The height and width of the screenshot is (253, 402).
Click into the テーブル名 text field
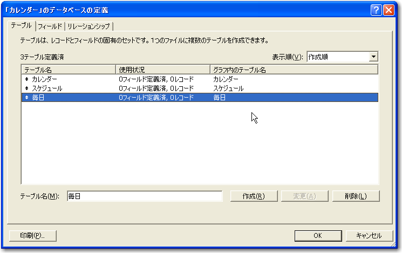pos(144,196)
